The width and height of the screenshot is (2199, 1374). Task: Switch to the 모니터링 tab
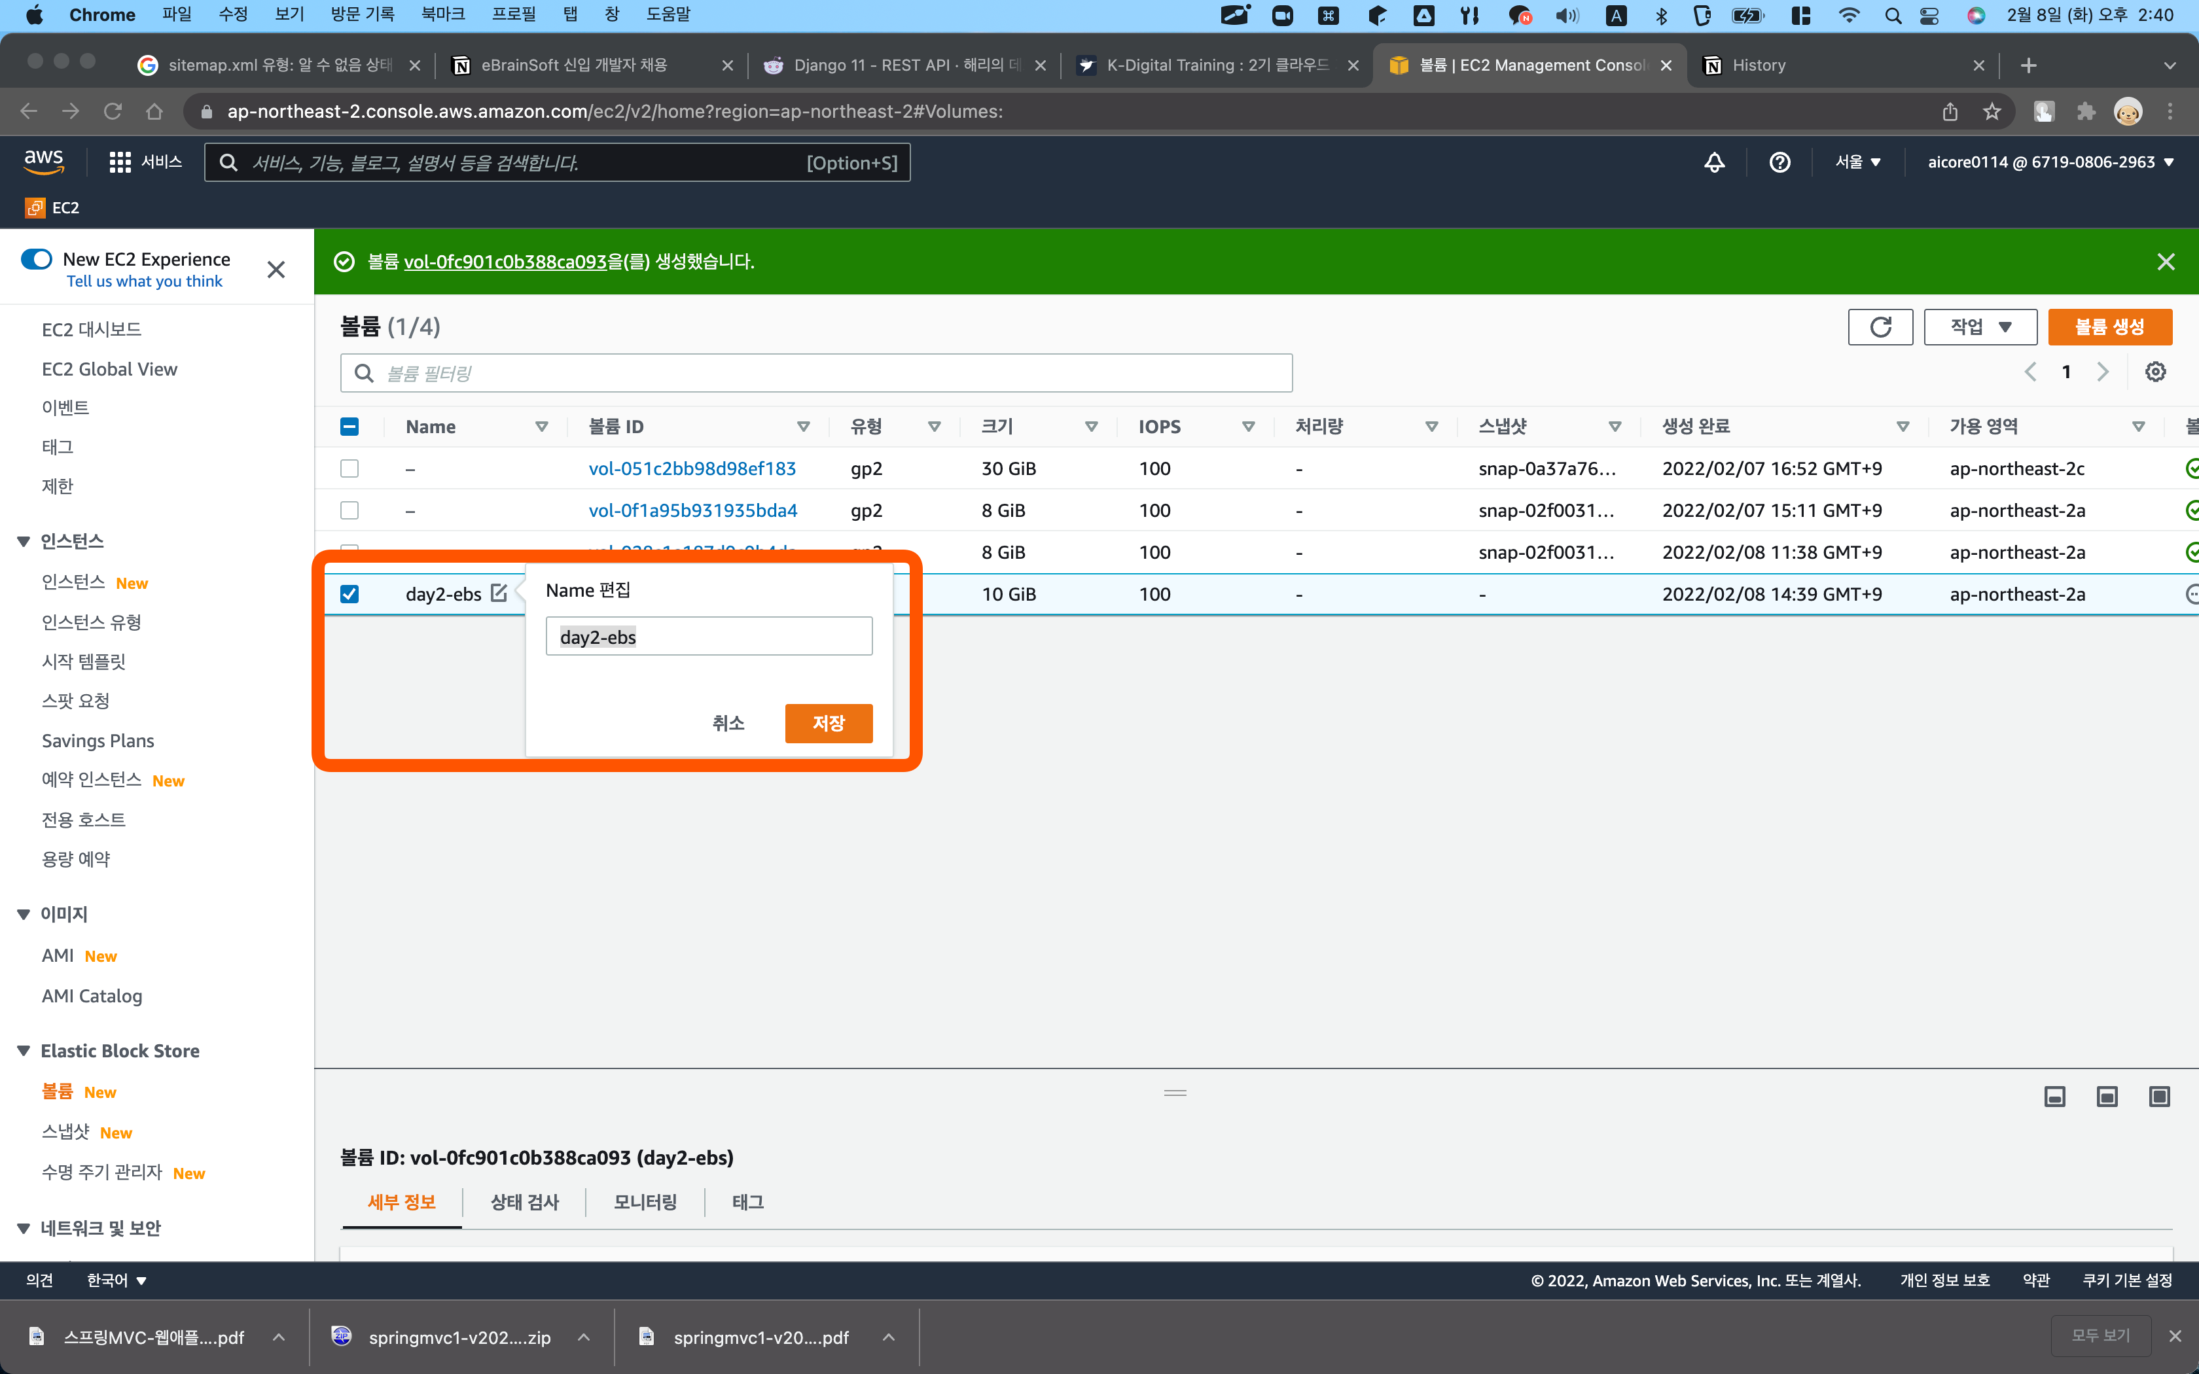tap(644, 1201)
